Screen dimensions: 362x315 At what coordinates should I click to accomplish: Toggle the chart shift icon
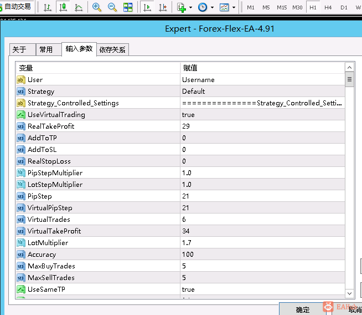coord(163,7)
